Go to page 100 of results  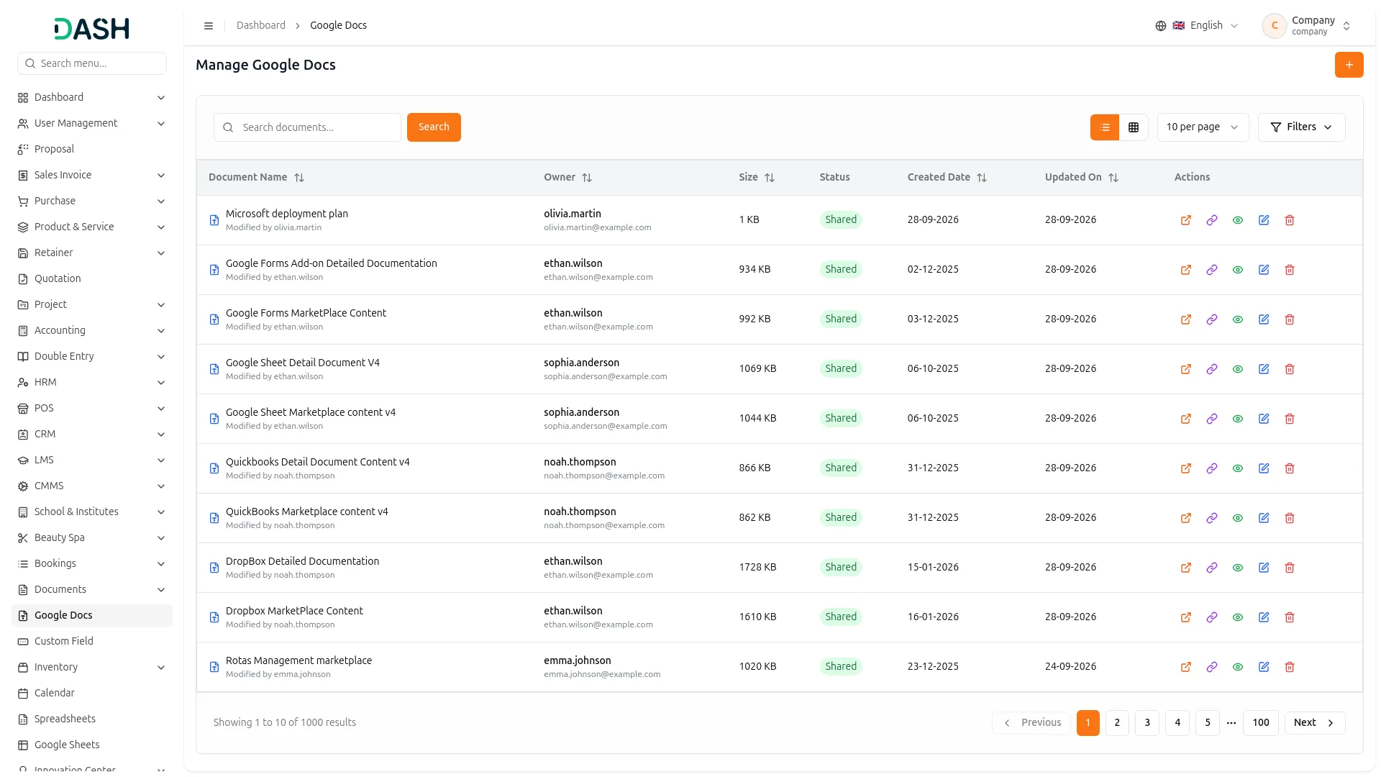pyautogui.click(x=1260, y=723)
